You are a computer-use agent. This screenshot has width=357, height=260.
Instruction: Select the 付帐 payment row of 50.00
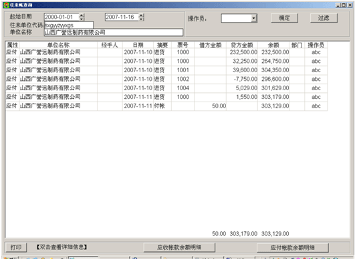pos(166,106)
